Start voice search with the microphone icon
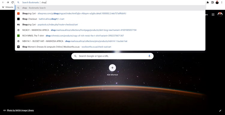Viewport: 225px width, 115px height. coord(149,56)
